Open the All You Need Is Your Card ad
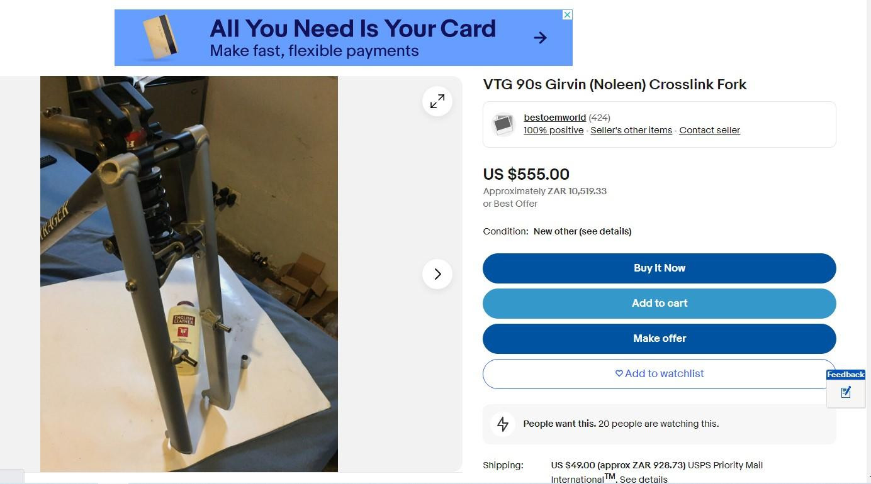This screenshot has height=484, width=871. pyautogui.click(x=344, y=38)
